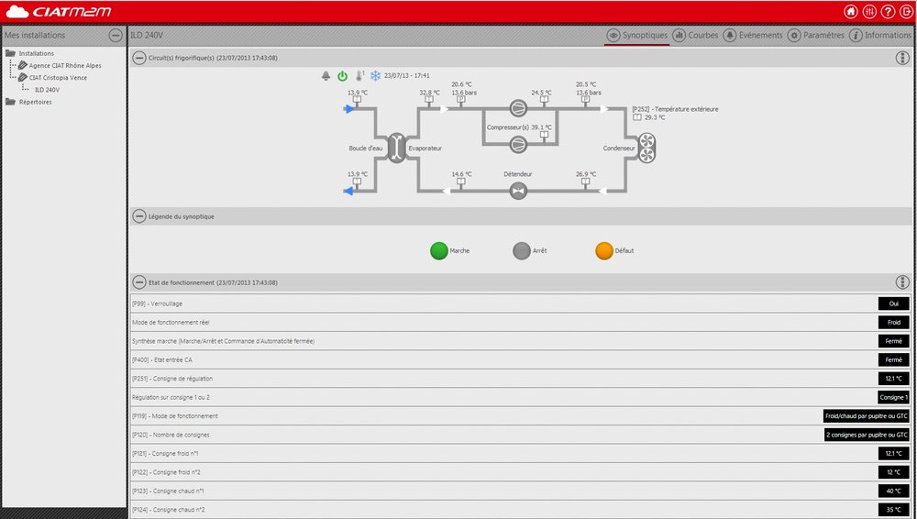Screen dimensions: 917x519
Task: Click the blue water inlet arrow
Action: (x=349, y=109)
